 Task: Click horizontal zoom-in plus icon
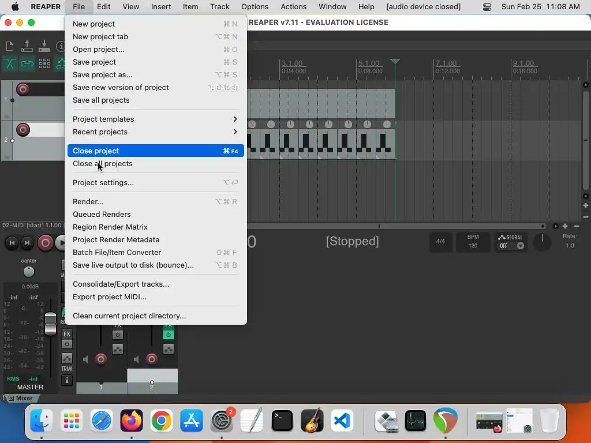point(565,226)
